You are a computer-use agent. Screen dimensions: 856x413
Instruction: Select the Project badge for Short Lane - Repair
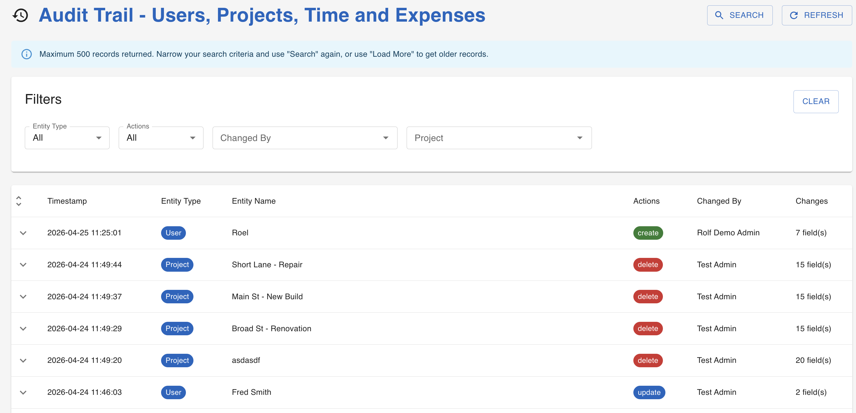[177, 264]
